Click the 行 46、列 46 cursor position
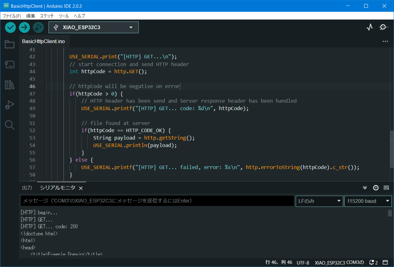Screen dimensions: 394x267 (x=279, y=262)
